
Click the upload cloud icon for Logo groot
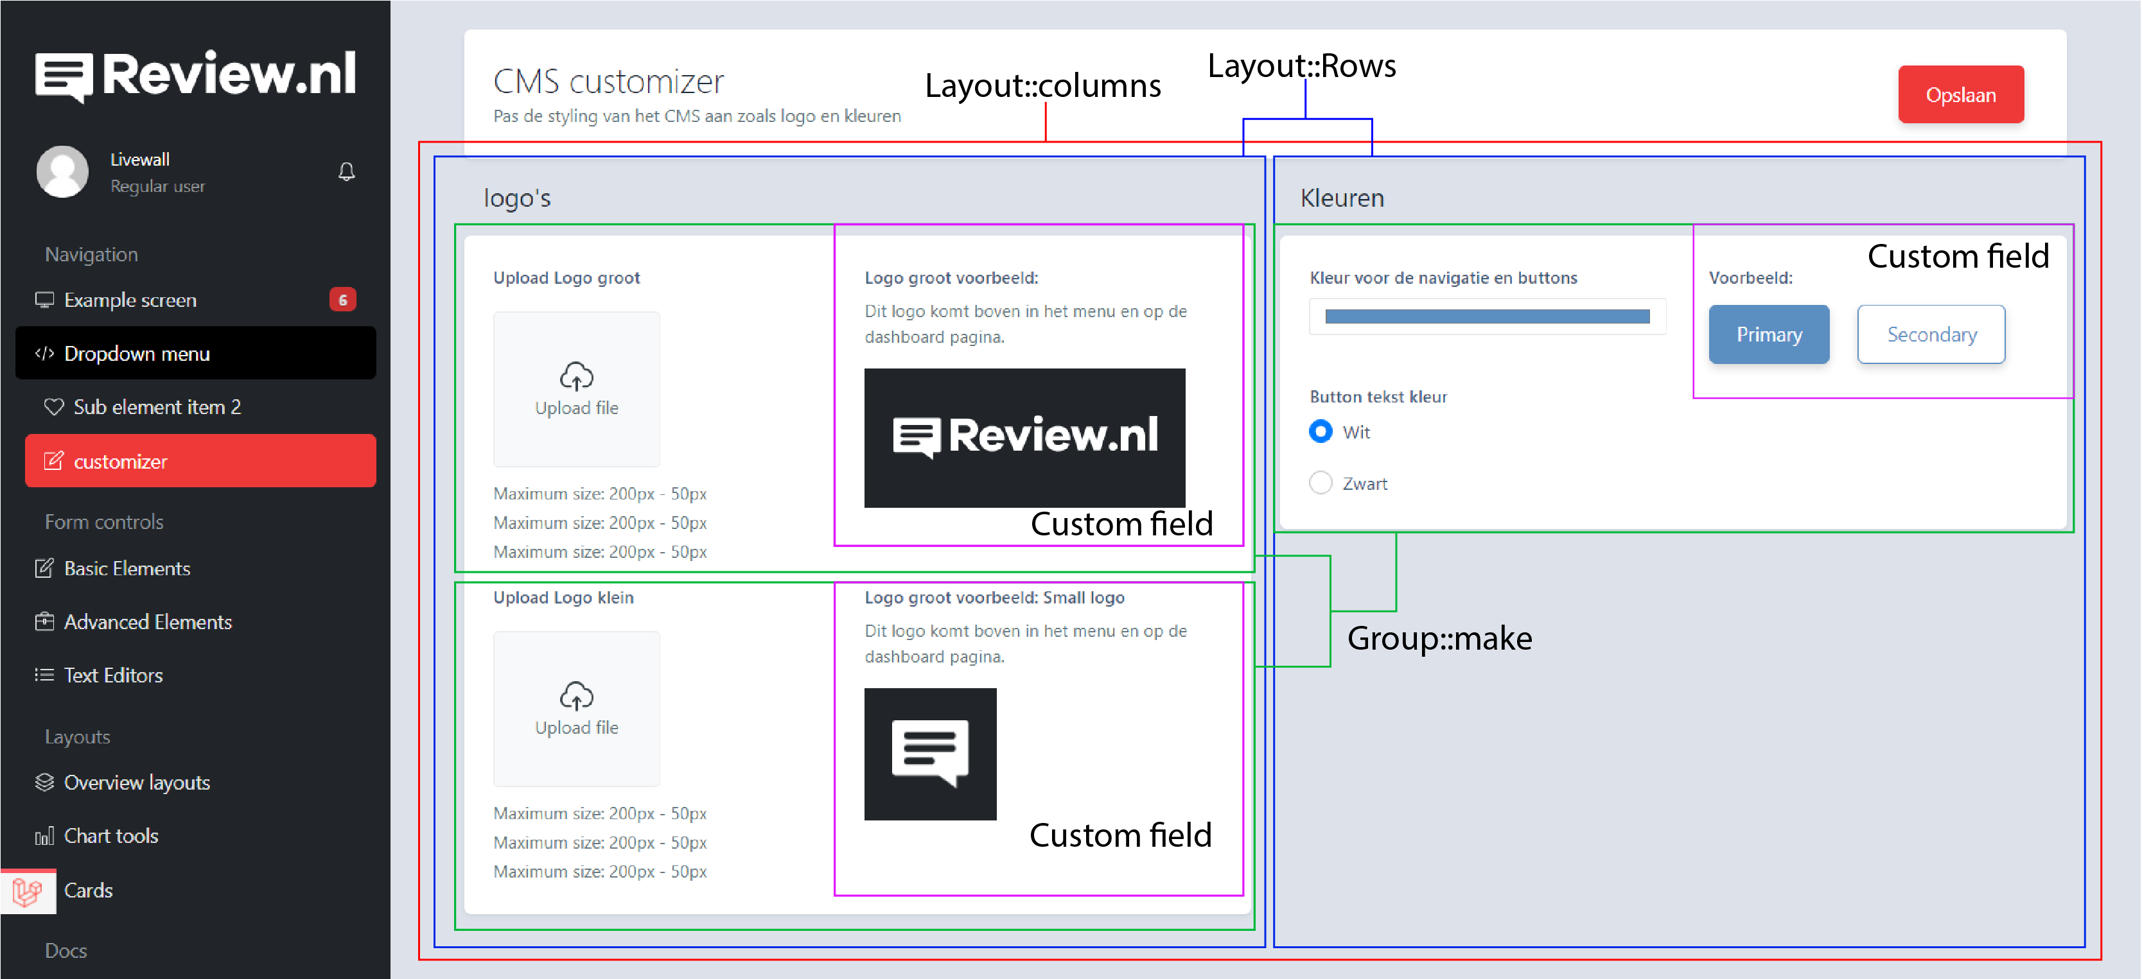click(576, 376)
